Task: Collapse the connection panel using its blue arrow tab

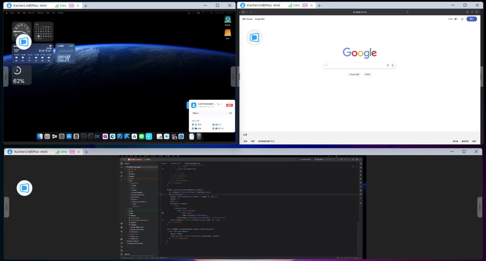Action: pos(187,105)
